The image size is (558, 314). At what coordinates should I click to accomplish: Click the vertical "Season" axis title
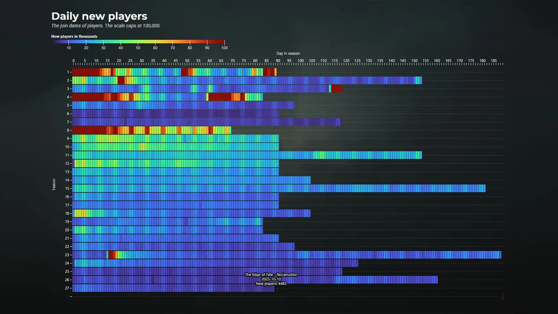[54, 184]
